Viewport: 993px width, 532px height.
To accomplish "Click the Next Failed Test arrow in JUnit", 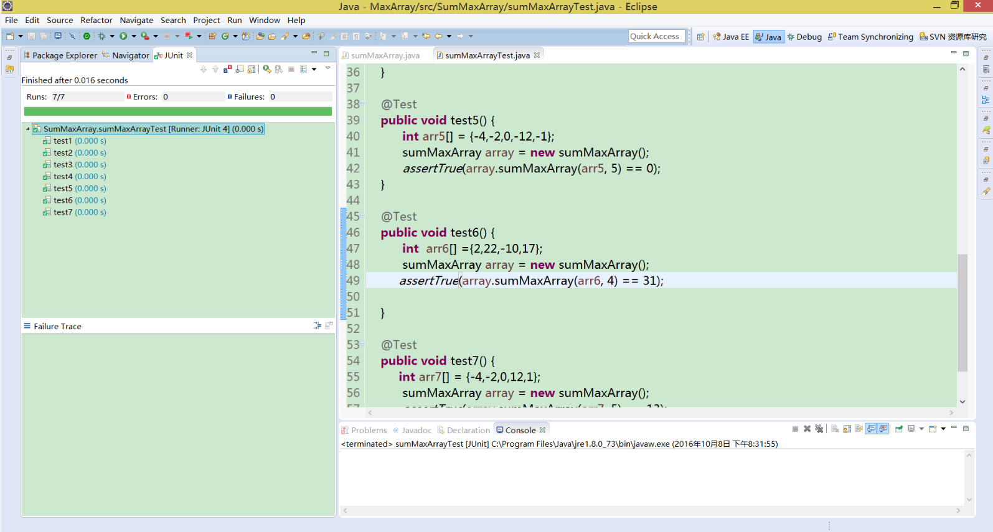I will (204, 69).
